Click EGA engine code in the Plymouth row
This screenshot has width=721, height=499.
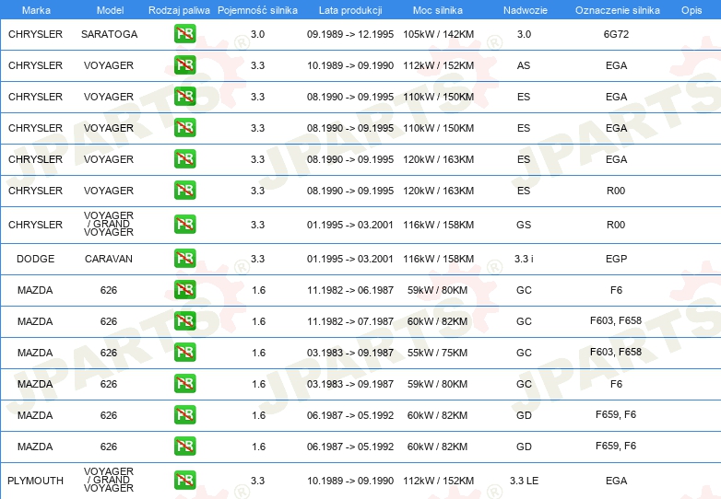point(616,481)
